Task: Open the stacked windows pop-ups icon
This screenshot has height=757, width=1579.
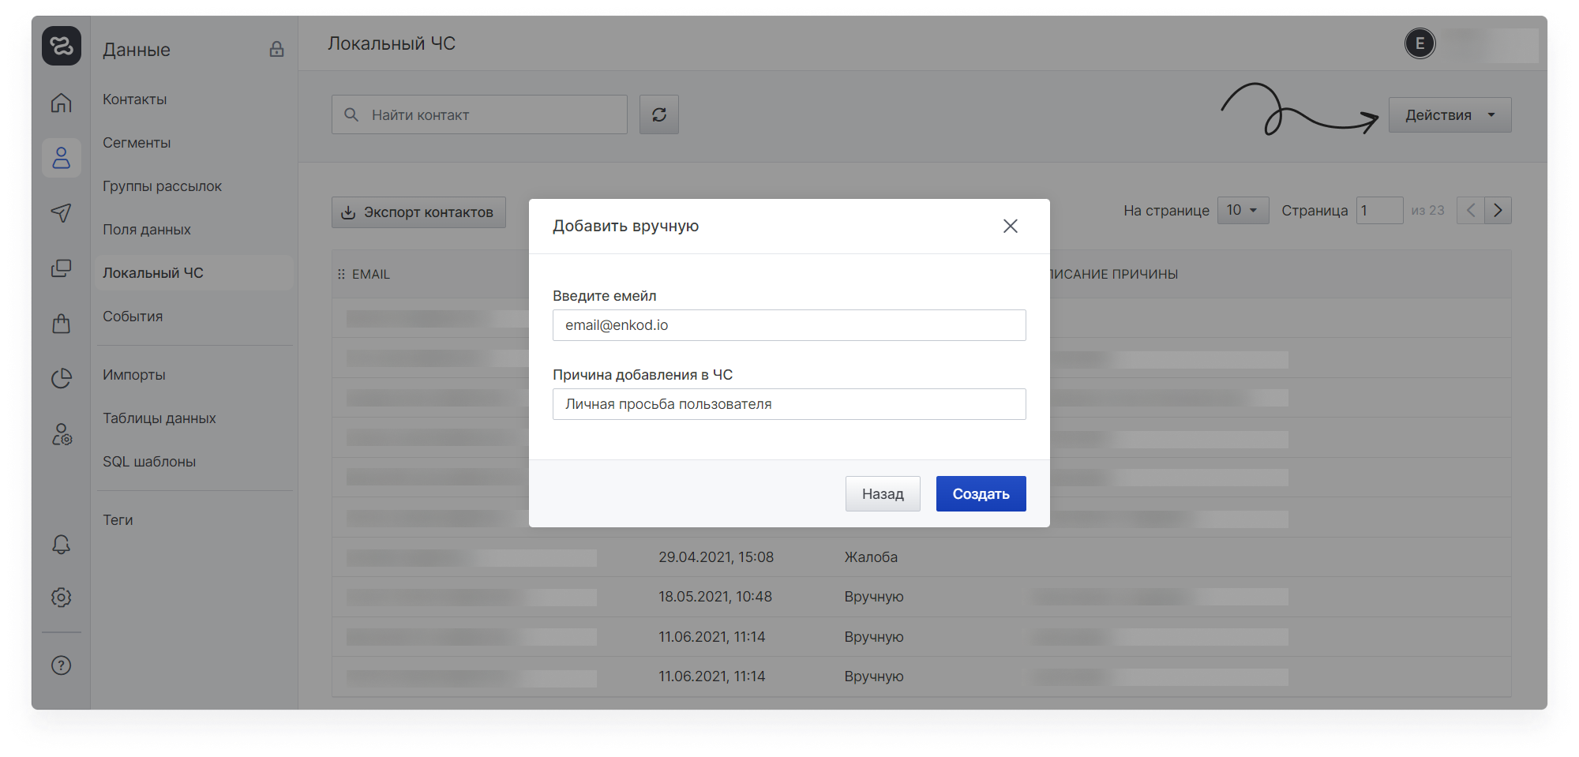Action: pyautogui.click(x=62, y=268)
